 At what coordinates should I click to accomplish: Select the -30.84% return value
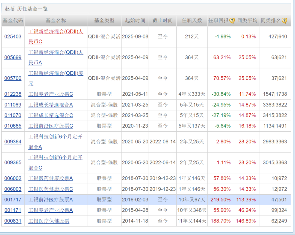221,94
